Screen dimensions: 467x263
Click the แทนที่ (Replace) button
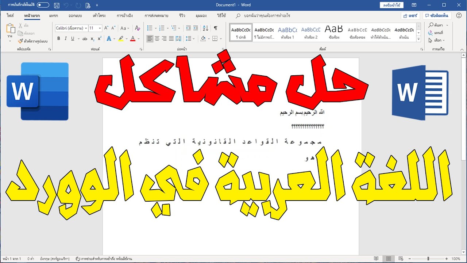[436, 33]
